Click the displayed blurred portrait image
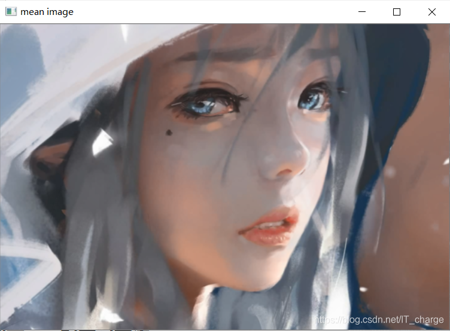The width and height of the screenshot is (450, 331). click(x=225, y=176)
